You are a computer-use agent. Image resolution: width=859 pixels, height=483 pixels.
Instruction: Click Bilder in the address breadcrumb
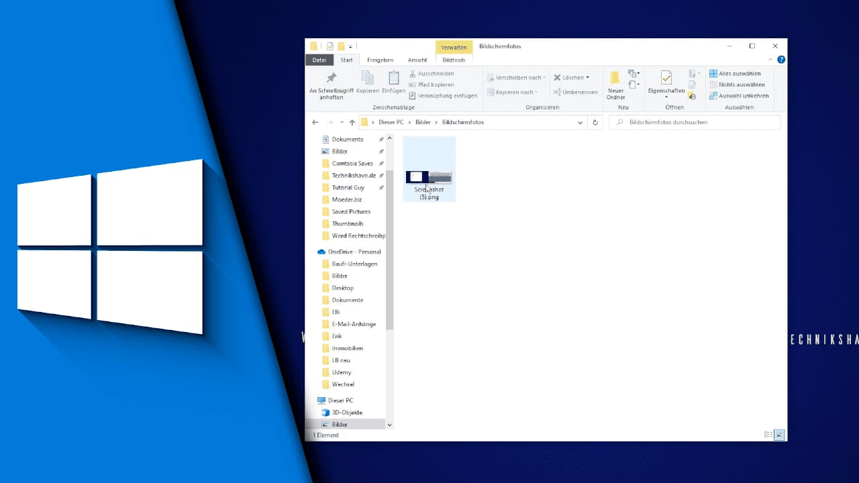423,123
